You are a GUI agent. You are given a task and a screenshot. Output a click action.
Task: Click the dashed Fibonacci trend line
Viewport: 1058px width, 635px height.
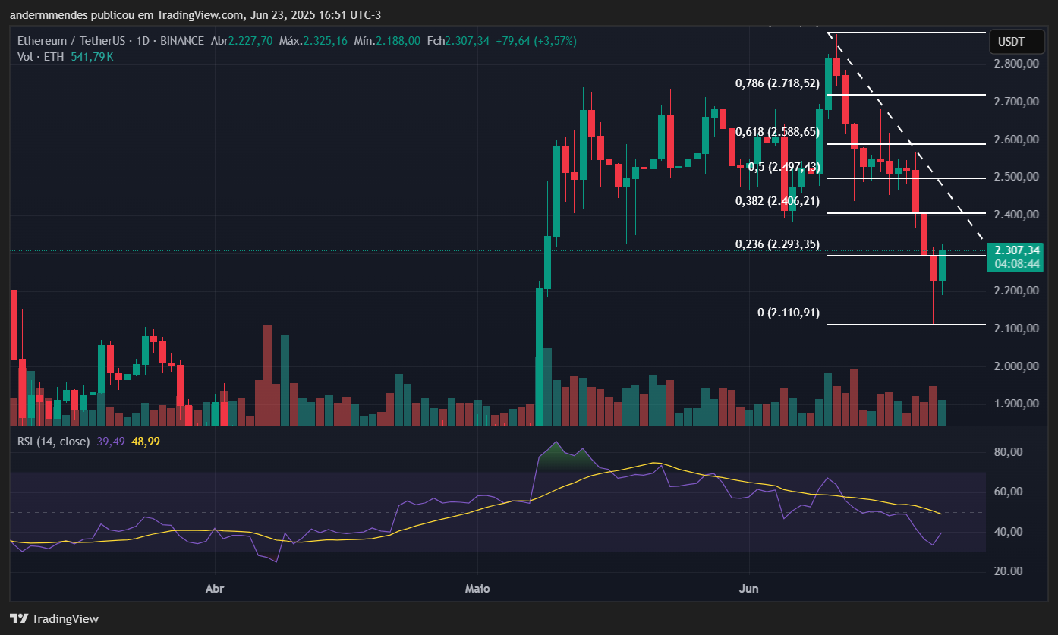click(908, 137)
